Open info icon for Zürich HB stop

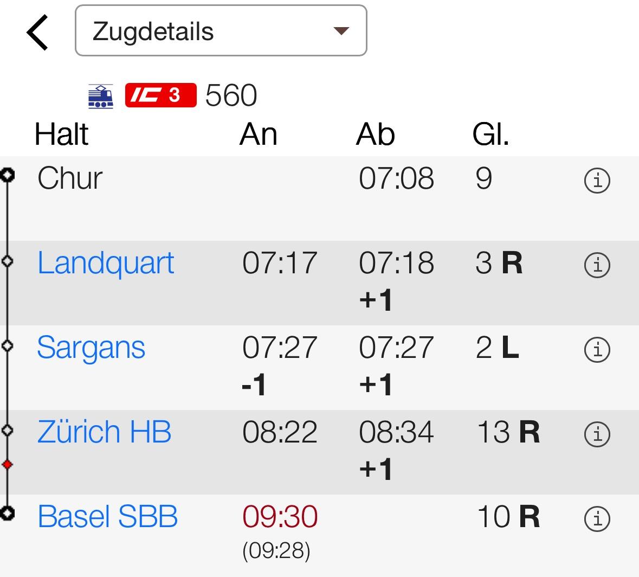(x=597, y=434)
